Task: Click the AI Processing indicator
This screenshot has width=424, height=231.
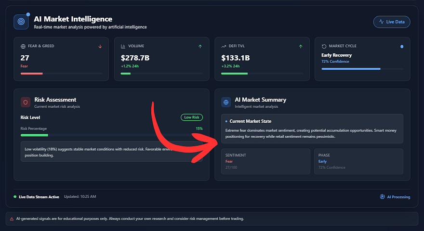Action: click(395, 197)
